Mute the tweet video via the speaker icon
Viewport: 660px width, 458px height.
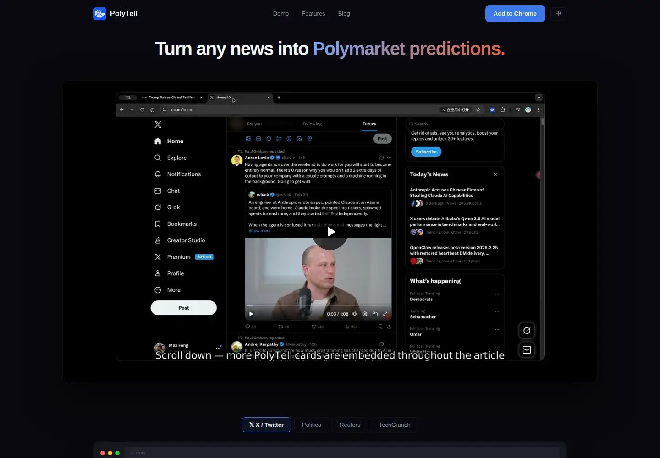coord(355,314)
